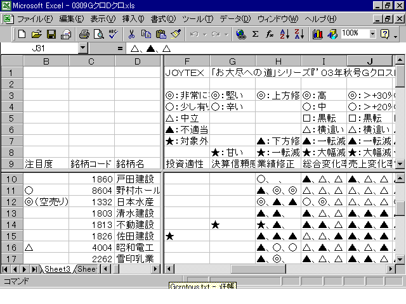The image size is (406, 304).
Task: Paste with the clipboard icon
Action: (160, 34)
